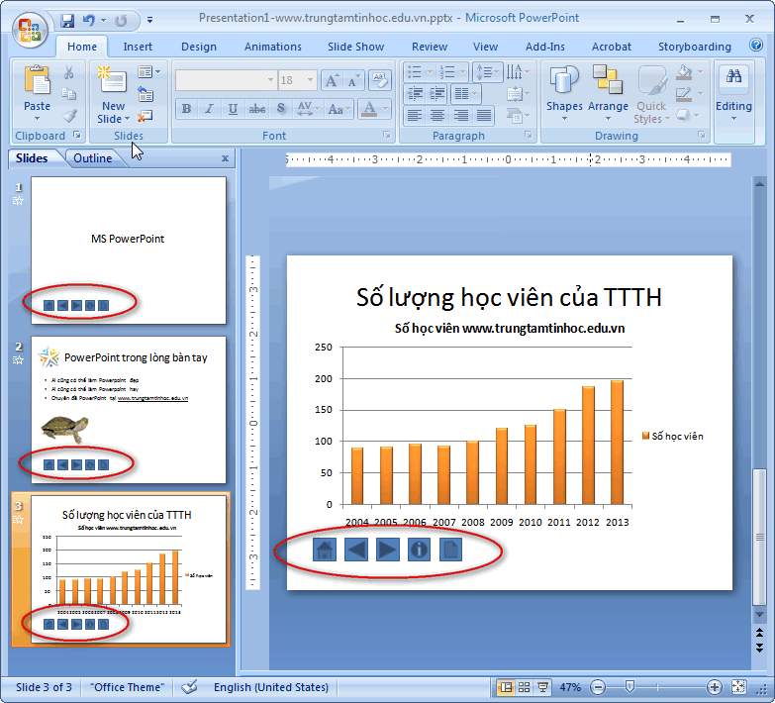The width and height of the screenshot is (775, 703).
Task: Open the Insert ribbon tab
Action: pos(138,47)
